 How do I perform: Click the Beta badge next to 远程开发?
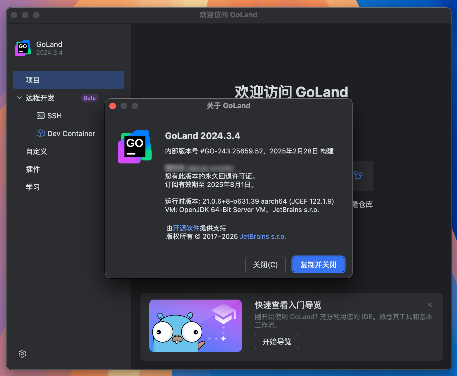(x=89, y=98)
